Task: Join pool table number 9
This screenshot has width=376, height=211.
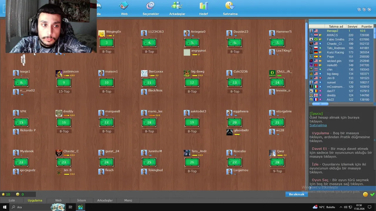Action: (x=64, y=83)
